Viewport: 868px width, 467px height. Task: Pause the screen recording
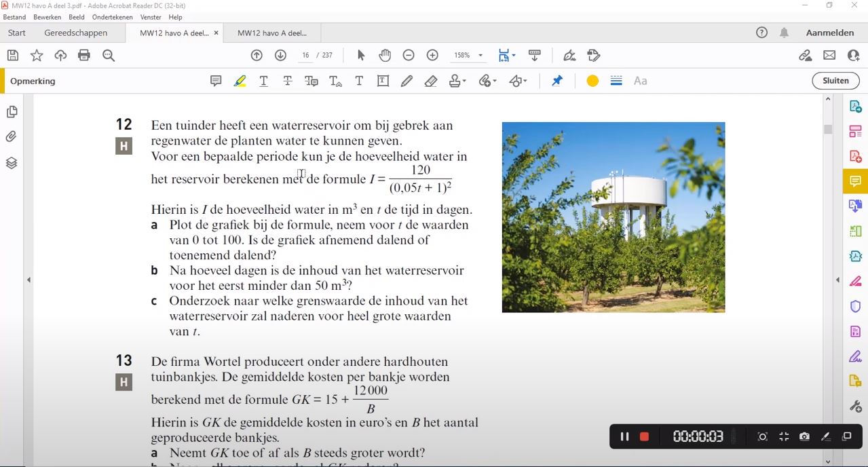[x=624, y=436]
